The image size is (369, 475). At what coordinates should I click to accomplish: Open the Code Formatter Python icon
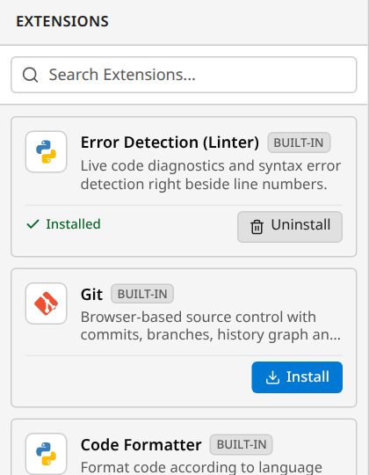pos(46,454)
